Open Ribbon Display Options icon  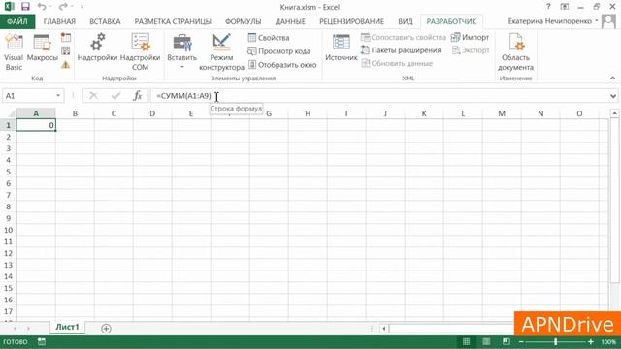pos(565,7)
